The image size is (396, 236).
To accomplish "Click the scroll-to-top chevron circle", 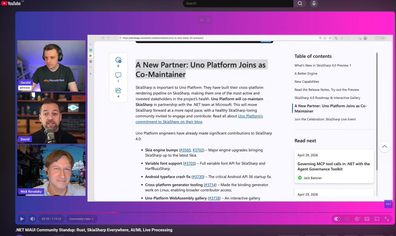I will [x=384, y=146].
